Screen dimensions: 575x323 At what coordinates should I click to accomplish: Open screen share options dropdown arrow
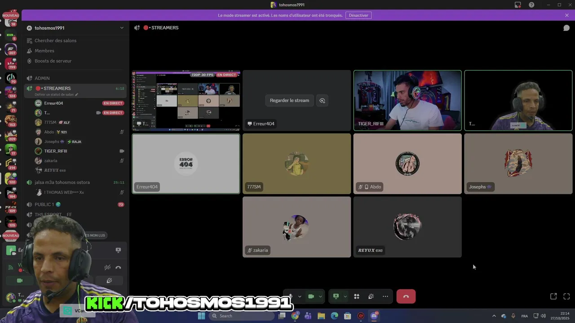[345, 297]
